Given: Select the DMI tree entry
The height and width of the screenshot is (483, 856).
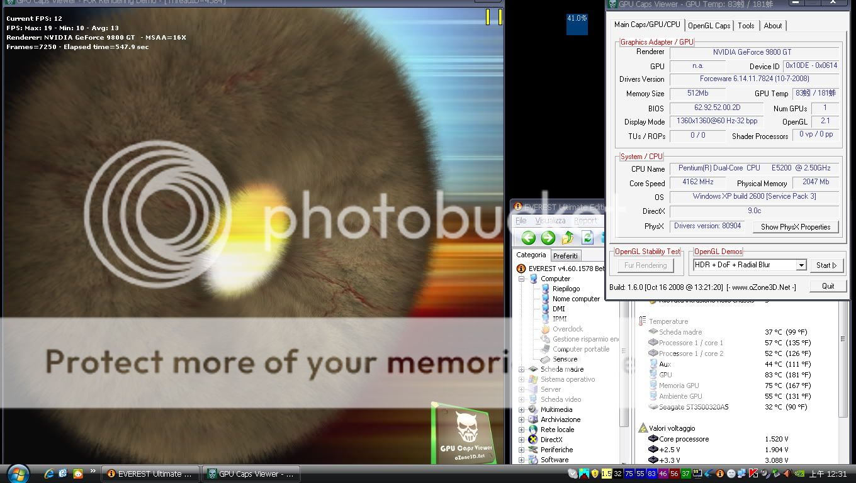Looking at the screenshot, I should coord(558,309).
